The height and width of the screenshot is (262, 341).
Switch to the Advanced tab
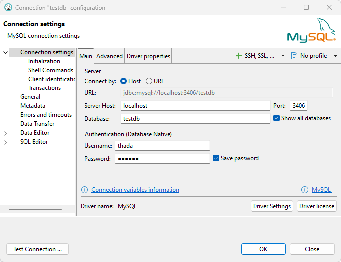click(109, 56)
